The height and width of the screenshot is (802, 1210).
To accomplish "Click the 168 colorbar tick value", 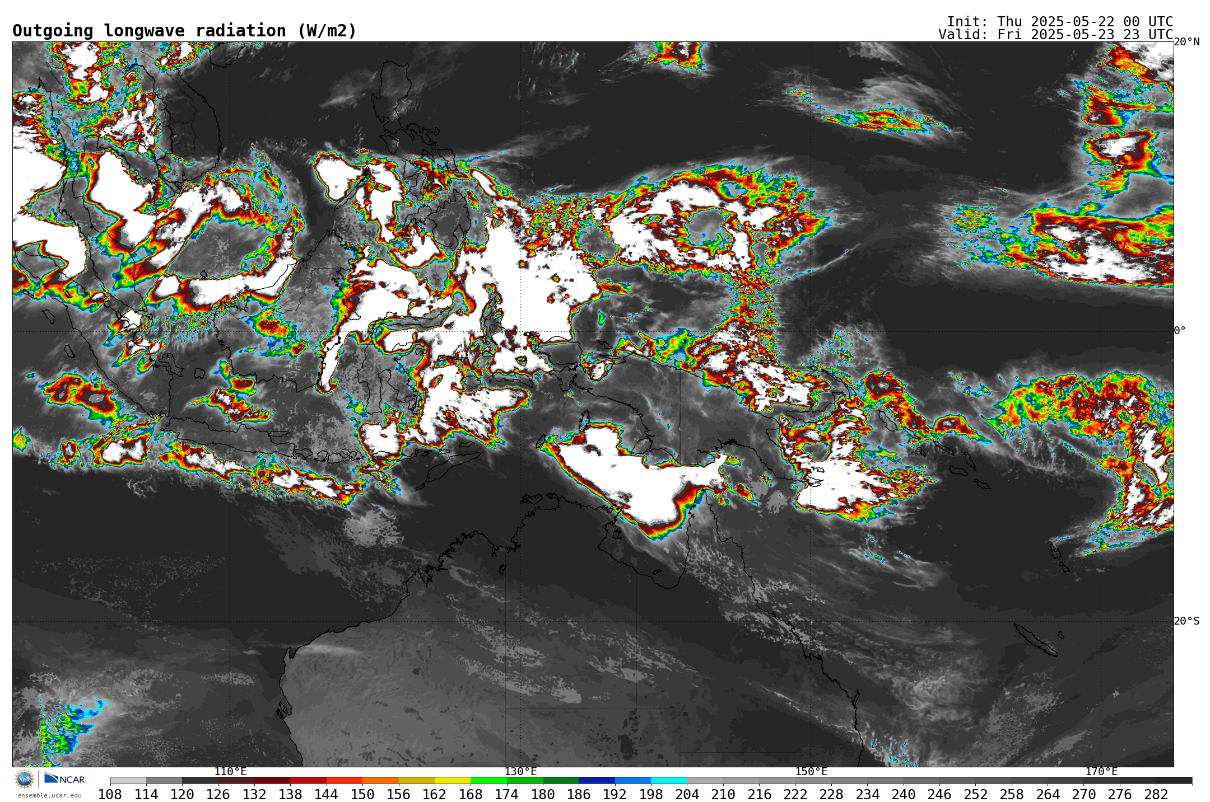I will [x=471, y=795].
